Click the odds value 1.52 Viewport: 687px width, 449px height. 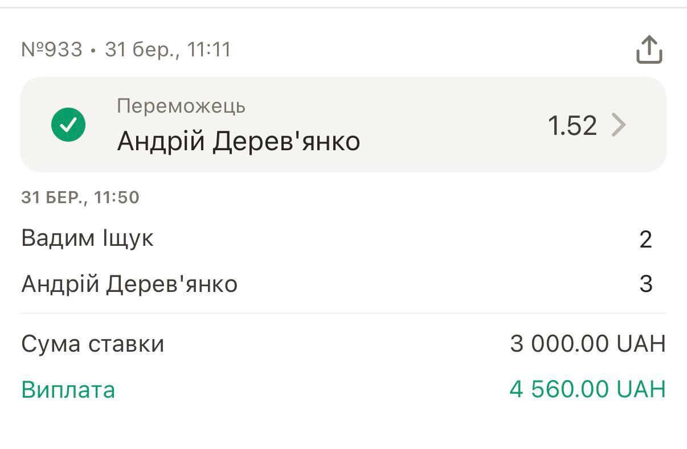point(572,125)
